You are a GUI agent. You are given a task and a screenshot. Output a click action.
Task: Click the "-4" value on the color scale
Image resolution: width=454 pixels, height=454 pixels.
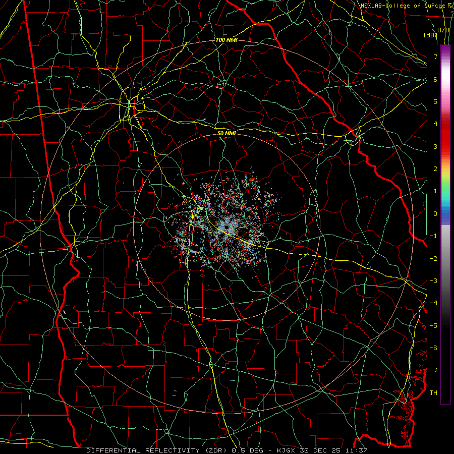433,303
